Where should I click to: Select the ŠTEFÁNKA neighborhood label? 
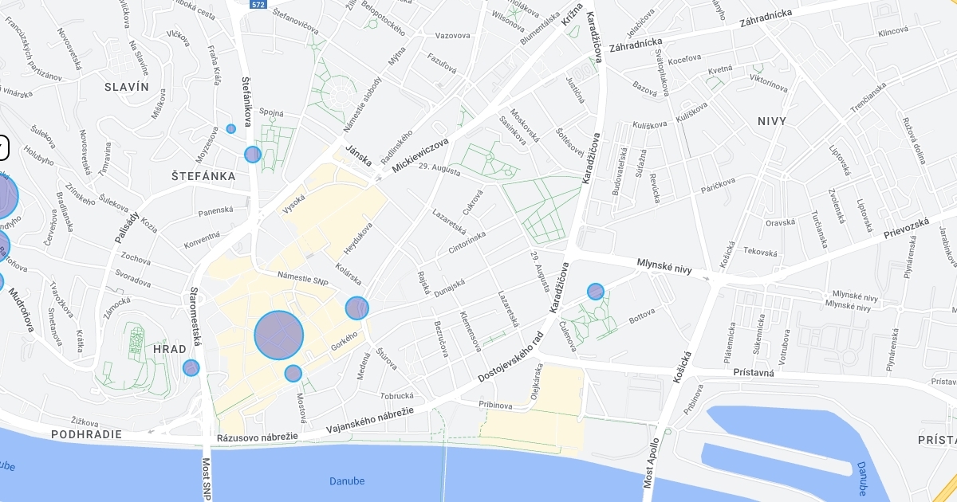[203, 175]
